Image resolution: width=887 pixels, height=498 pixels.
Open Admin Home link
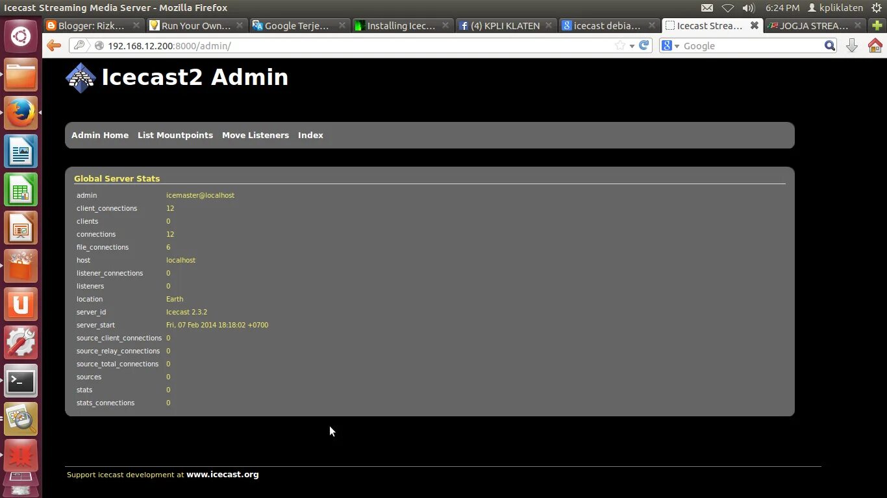point(100,135)
